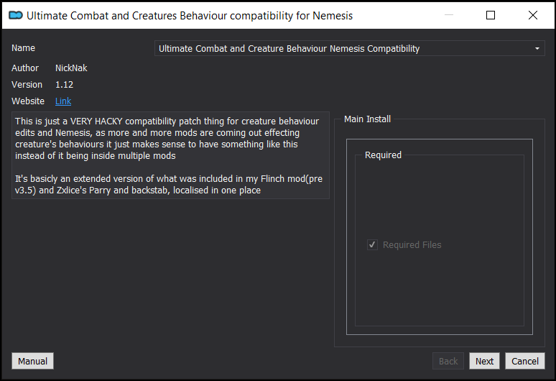The image size is (556, 381).
Task: Click Next to continue installation
Action: (484, 361)
